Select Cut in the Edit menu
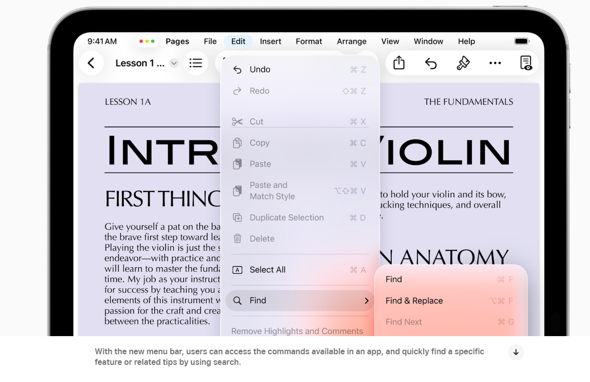590x382 pixels. click(300, 121)
